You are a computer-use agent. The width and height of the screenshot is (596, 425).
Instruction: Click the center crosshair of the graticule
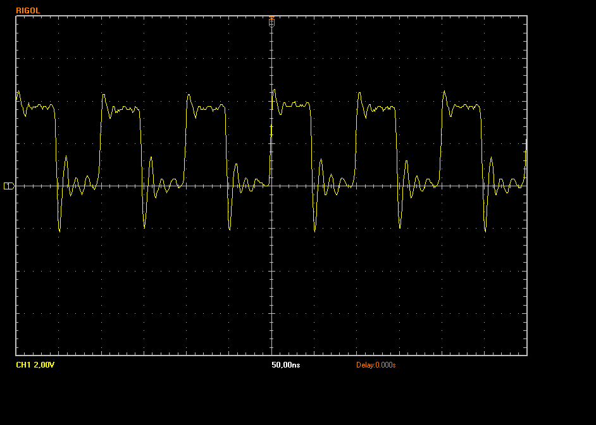coord(271,186)
